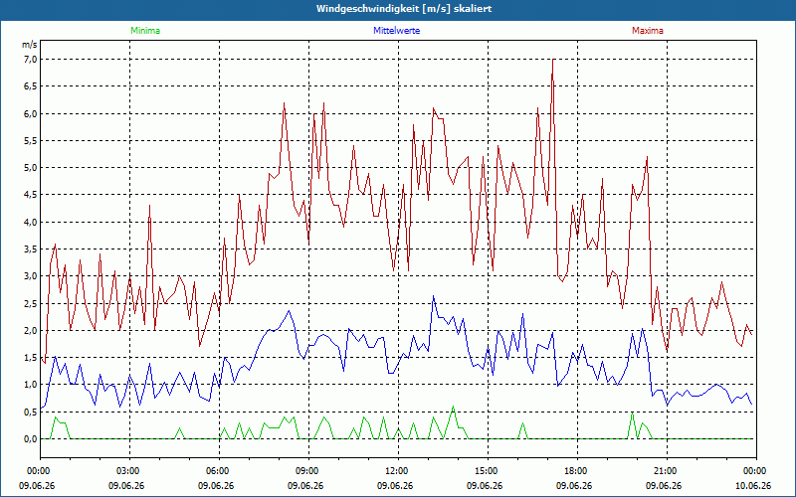This screenshot has width=796, height=497.
Task: Click the 2,0 y-axis value
Action: point(31,331)
